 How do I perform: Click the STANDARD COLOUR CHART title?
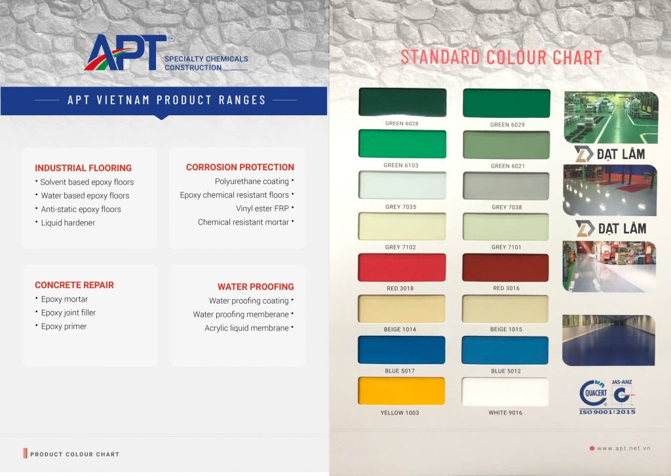500,57
